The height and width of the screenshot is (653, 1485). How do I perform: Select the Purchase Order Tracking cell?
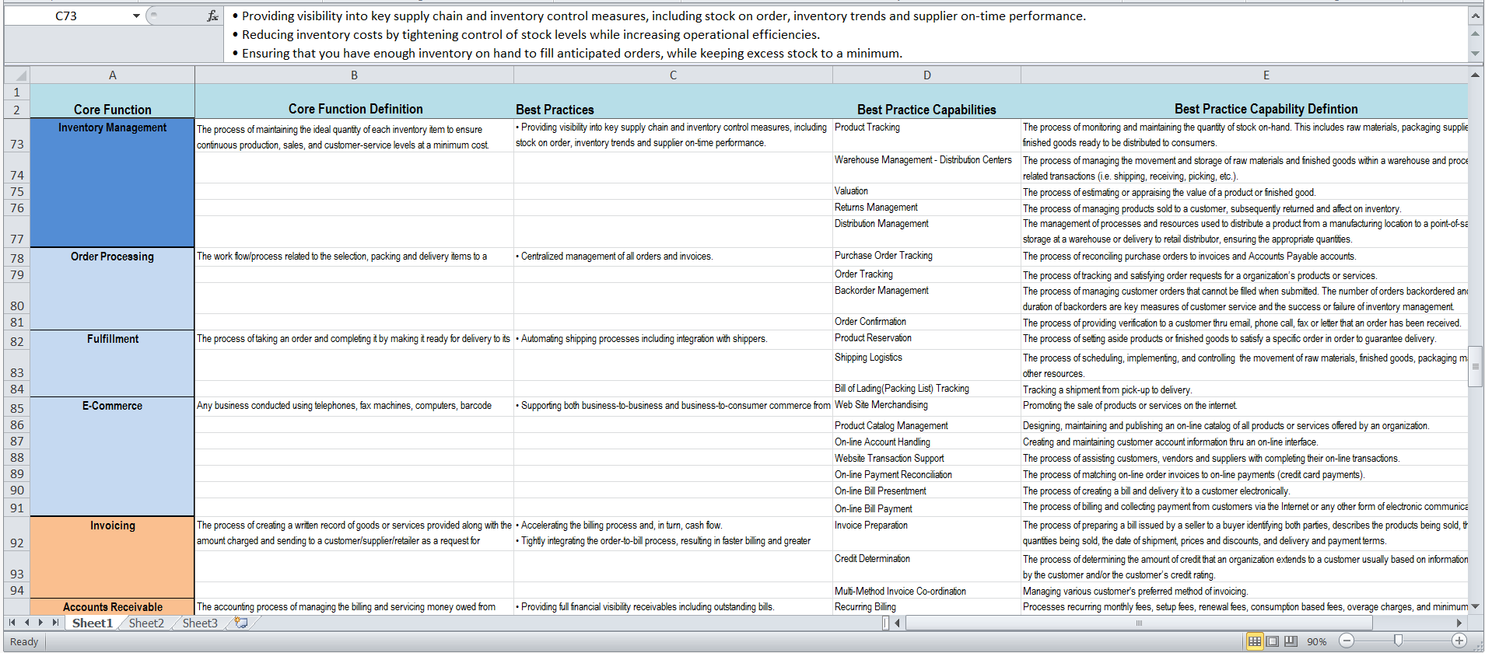tap(926, 257)
